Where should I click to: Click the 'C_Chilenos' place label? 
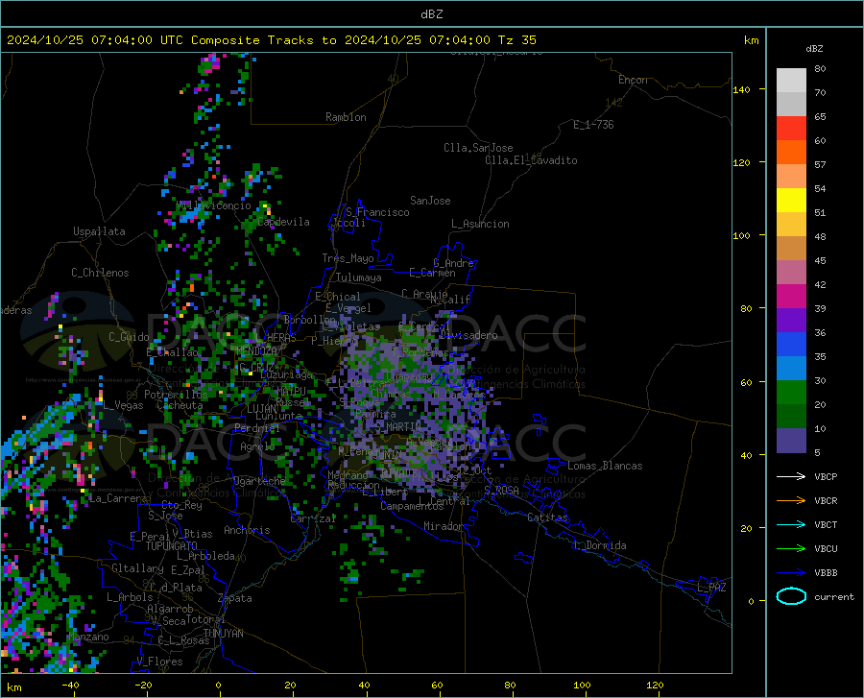click(100, 273)
